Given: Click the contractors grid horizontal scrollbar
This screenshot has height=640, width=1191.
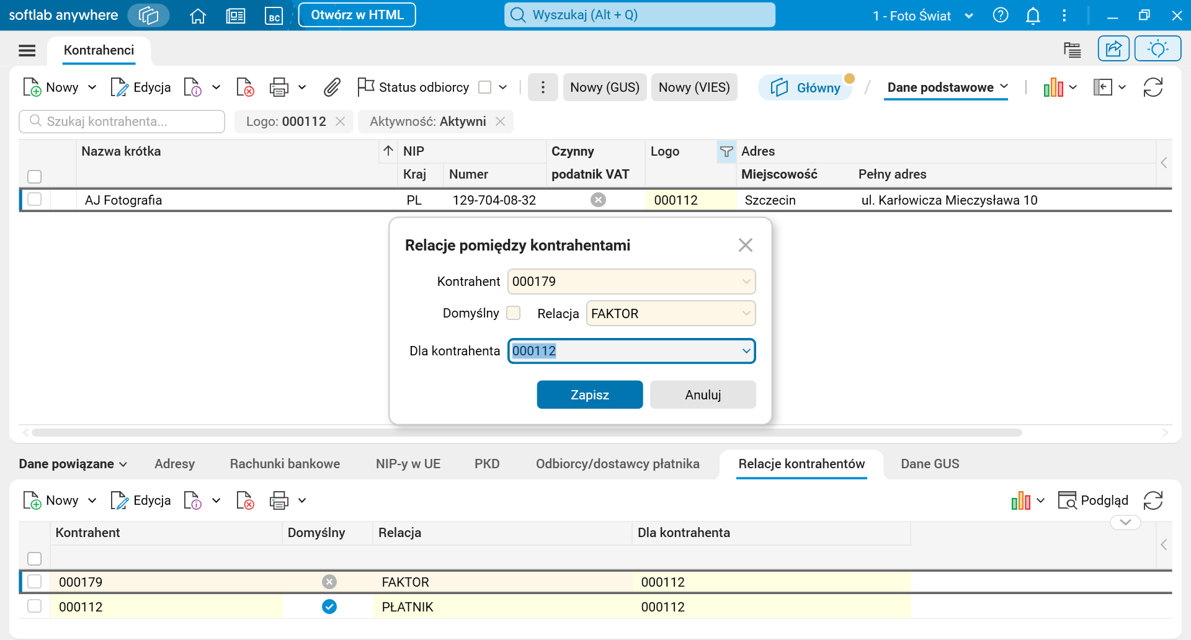Looking at the screenshot, I should (527, 432).
